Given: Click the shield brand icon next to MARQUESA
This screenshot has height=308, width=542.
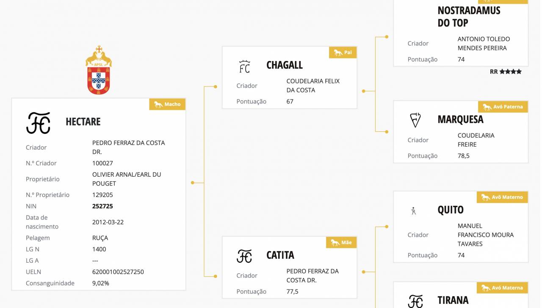Looking at the screenshot, I should point(415,120).
